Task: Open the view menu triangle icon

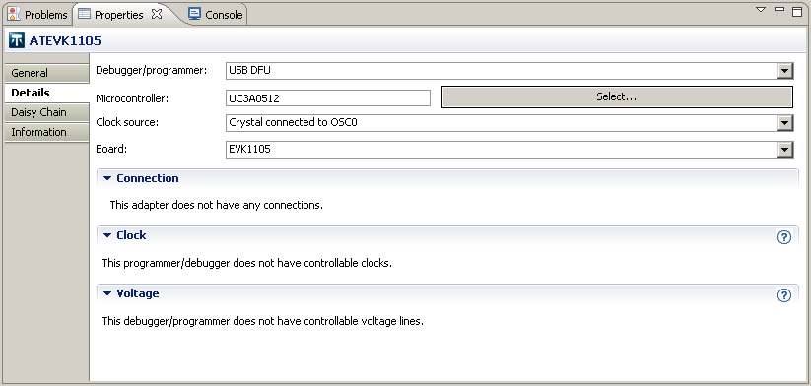Action: point(760,9)
